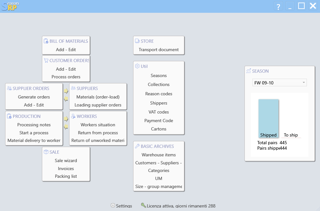Screen dimensions: 320x211
Task: Open UM archive
Action: (x=159, y=179)
